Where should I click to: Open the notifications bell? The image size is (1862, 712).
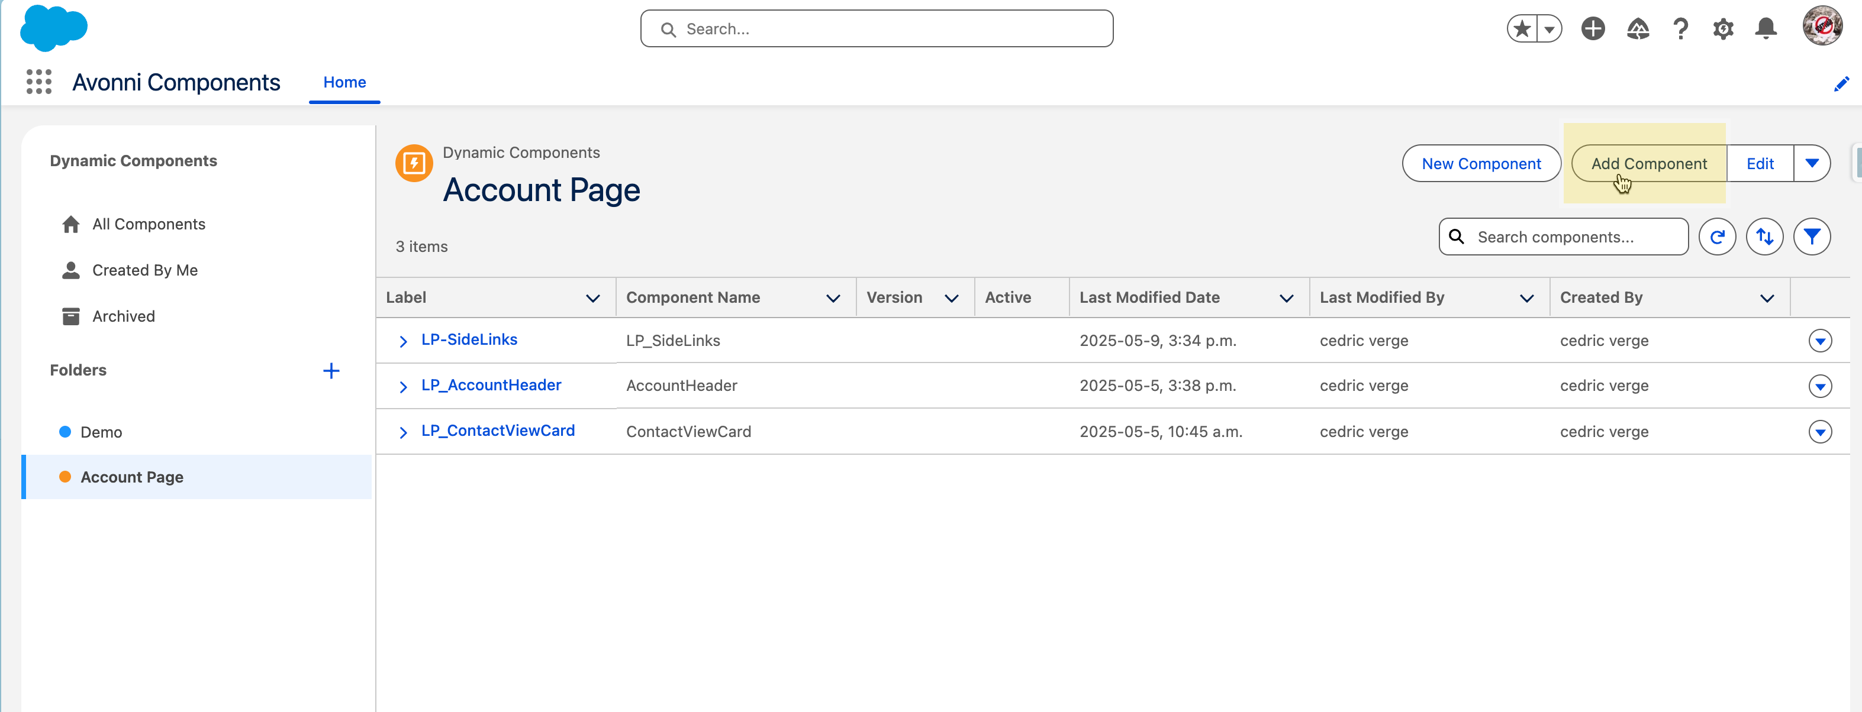(x=1765, y=29)
